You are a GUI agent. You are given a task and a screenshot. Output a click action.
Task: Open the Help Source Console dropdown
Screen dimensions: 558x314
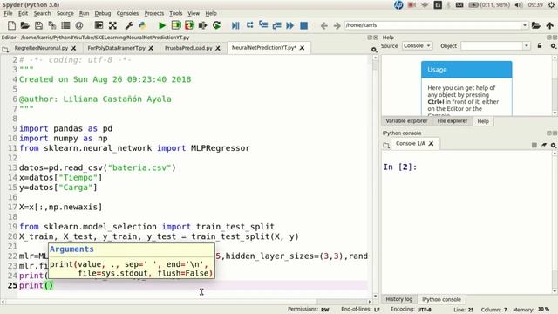coord(417,46)
